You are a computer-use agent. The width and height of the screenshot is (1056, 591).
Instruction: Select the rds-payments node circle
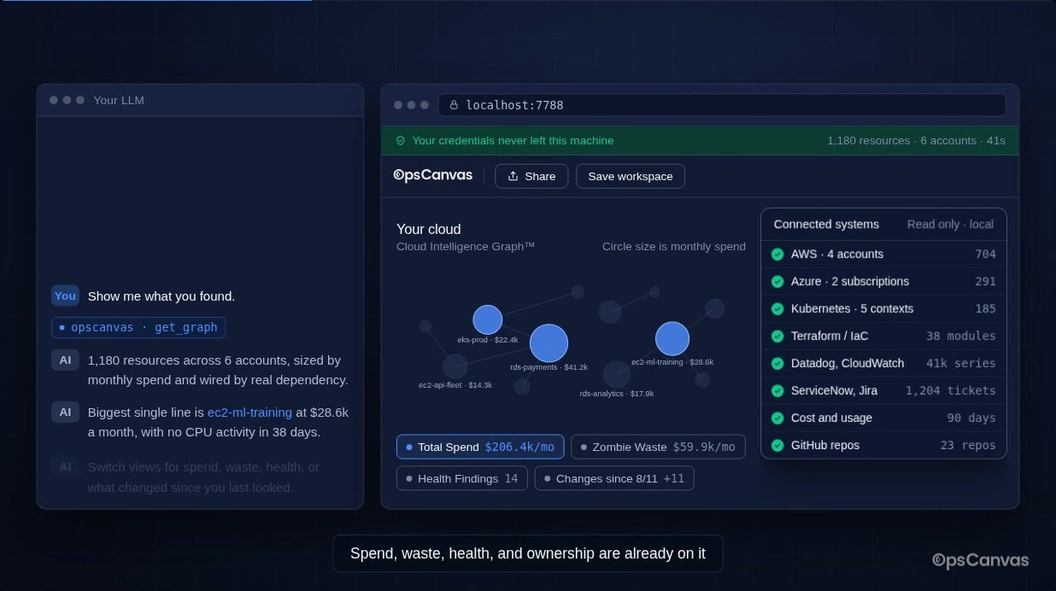pos(549,343)
